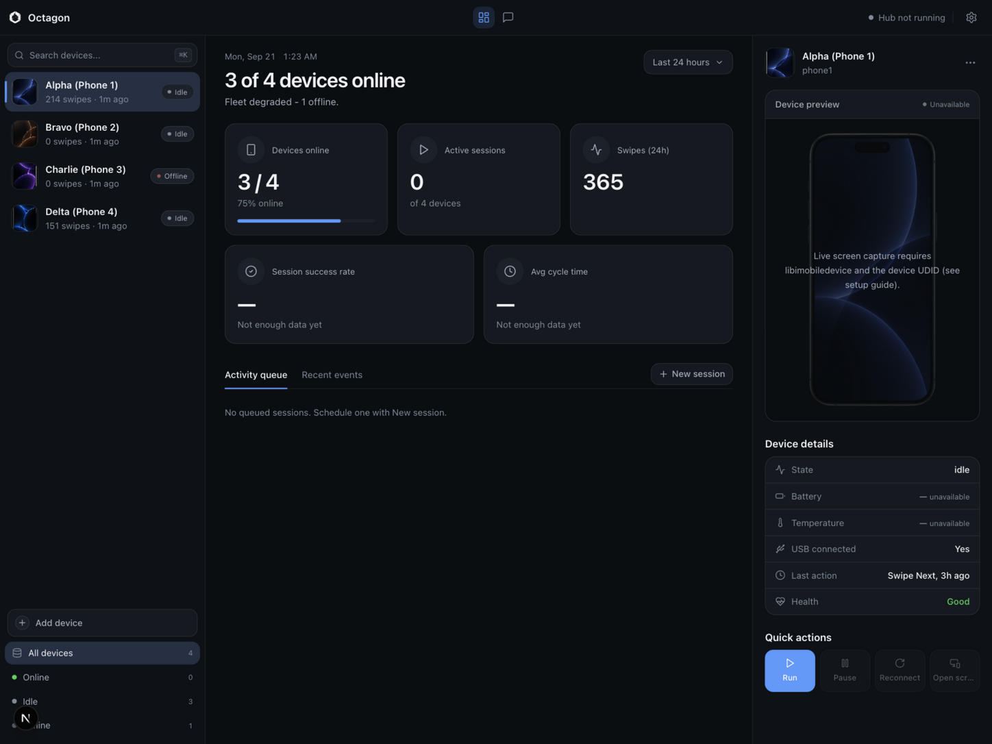Click the round N avatar badge

[x=25, y=718]
